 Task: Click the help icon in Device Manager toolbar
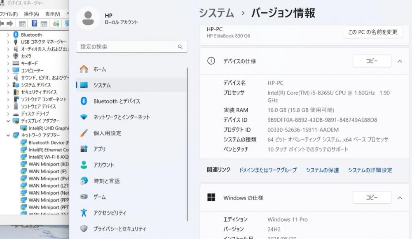(34, 23)
